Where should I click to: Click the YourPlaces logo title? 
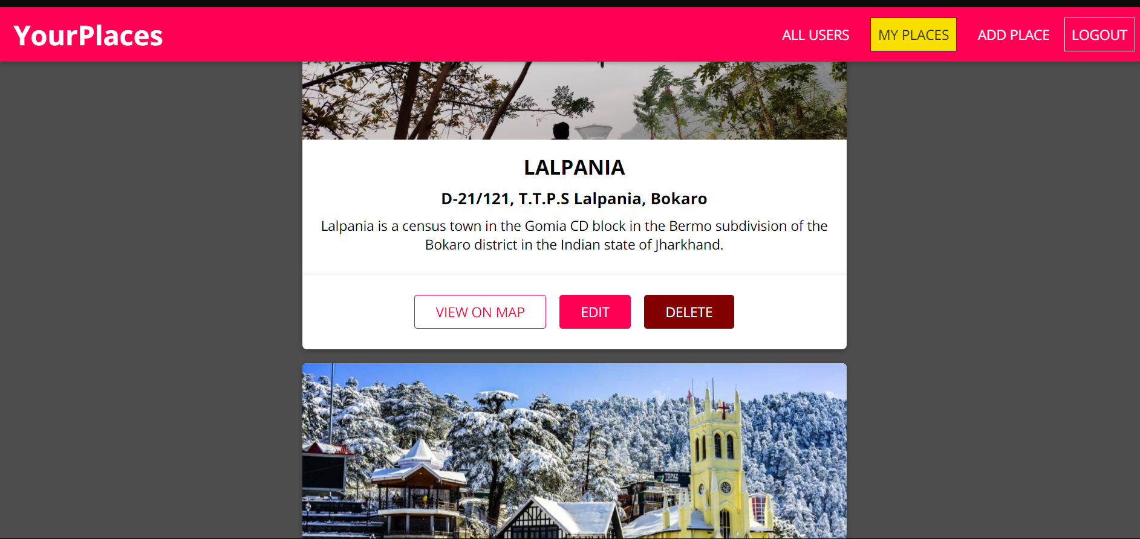pos(88,35)
